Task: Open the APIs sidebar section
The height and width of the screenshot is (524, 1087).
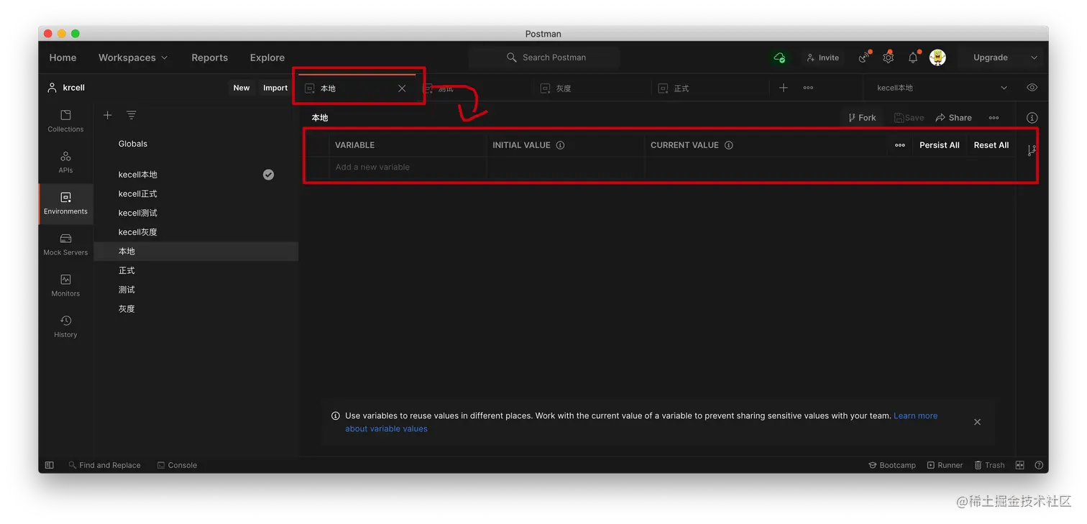Action: click(65, 162)
